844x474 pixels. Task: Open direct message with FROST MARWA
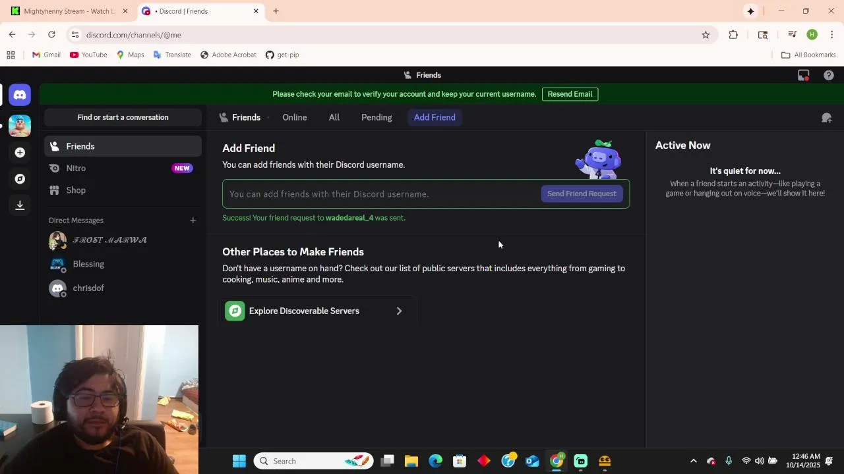tap(123, 240)
